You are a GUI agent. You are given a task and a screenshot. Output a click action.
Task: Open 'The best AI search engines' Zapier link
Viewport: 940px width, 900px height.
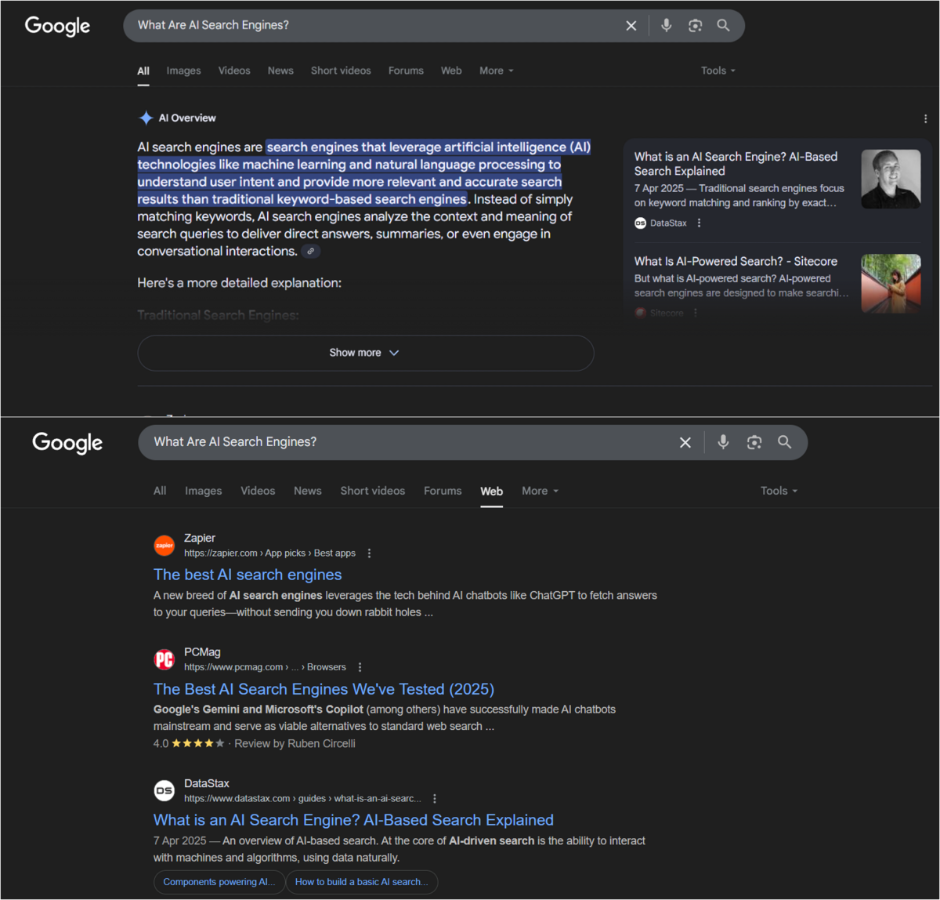[x=248, y=575]
